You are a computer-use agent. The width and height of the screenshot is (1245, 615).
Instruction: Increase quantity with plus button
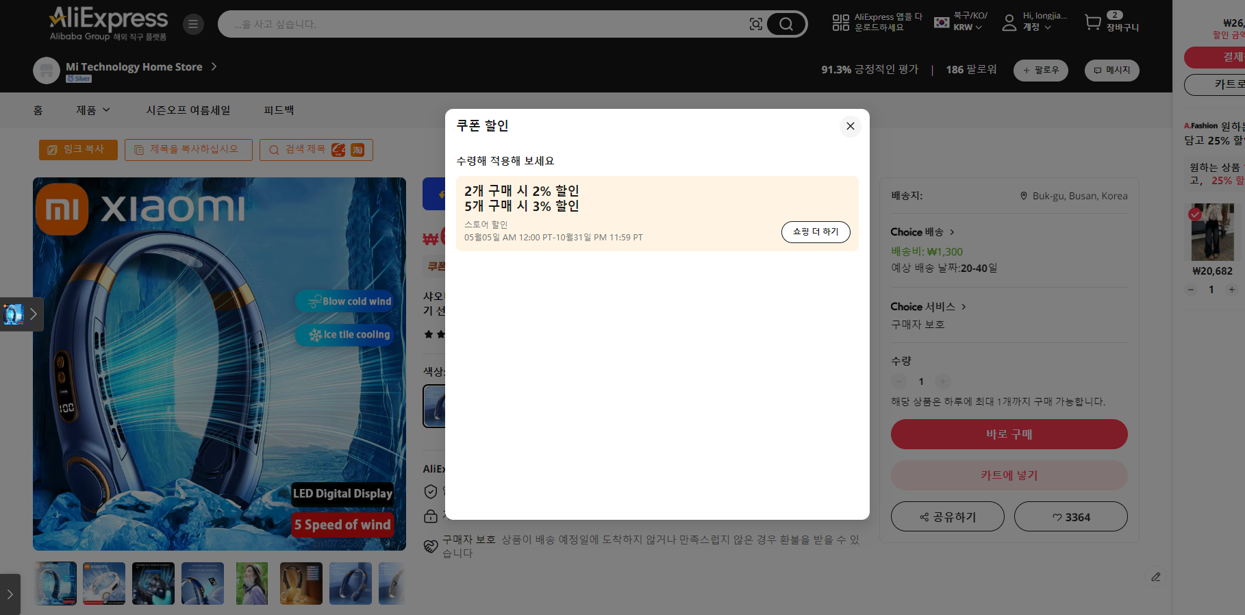(943, 381)
